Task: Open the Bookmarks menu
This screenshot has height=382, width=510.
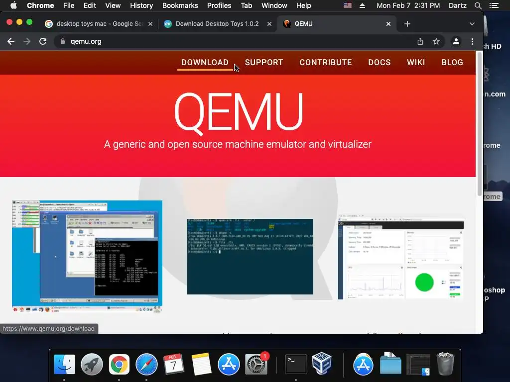Action: coord(180,5)
